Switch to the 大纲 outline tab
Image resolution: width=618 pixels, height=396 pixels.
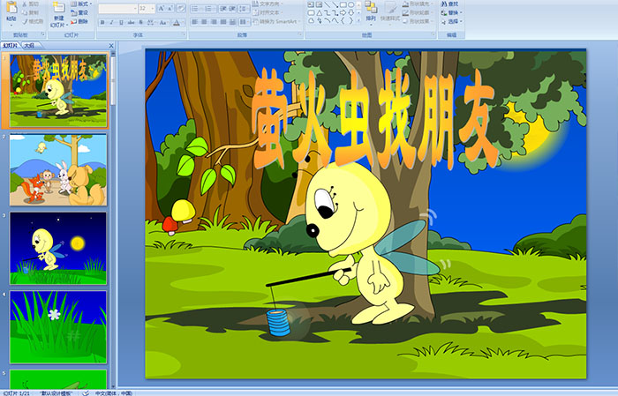[x=29, y=46]
